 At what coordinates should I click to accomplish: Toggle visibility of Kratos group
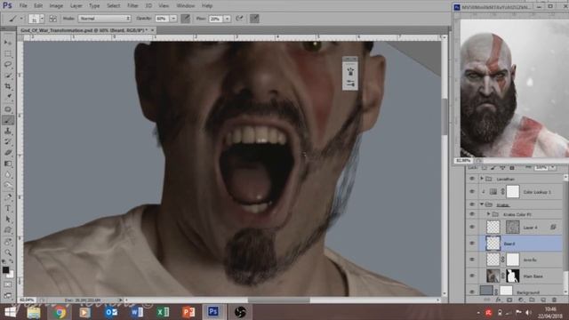tap(472, 204)
